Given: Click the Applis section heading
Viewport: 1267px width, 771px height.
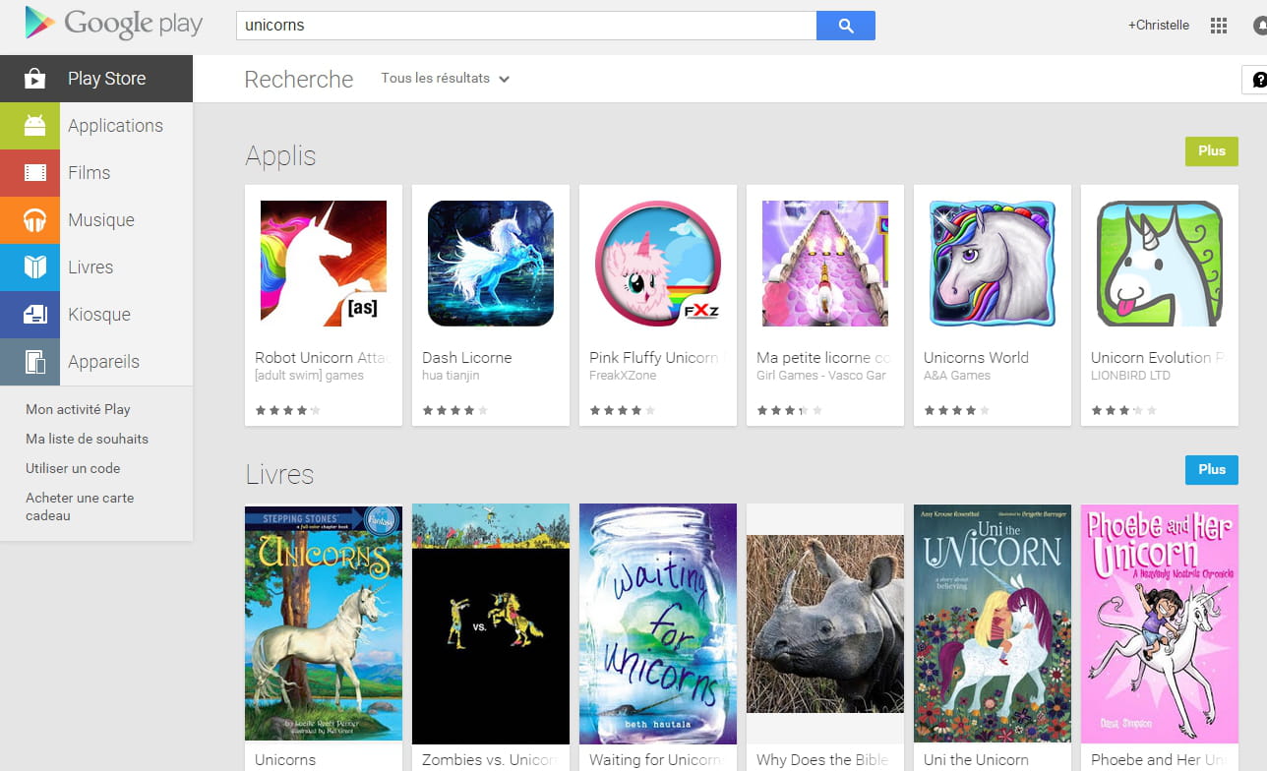Looking at the screenshot, I should tap(280, 156).
